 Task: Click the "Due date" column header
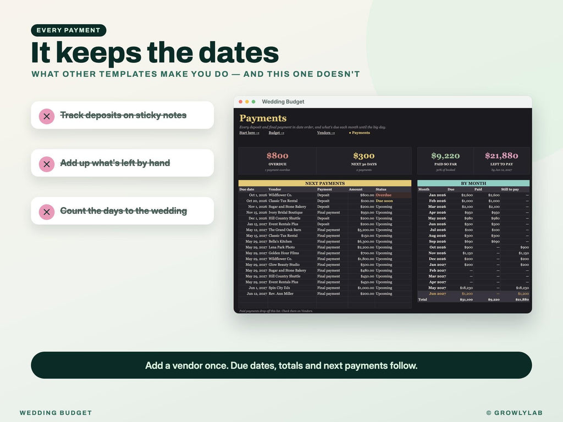click(x=247, y=189)
